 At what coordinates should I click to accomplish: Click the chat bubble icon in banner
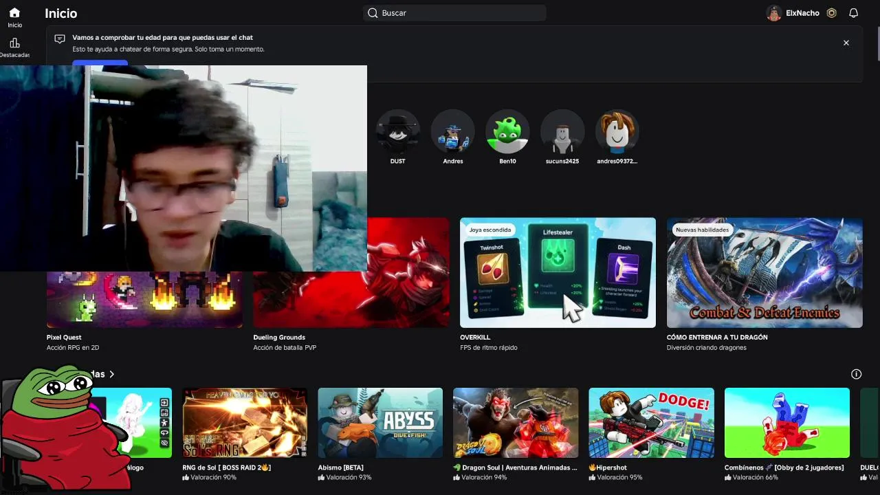[60, 39]
